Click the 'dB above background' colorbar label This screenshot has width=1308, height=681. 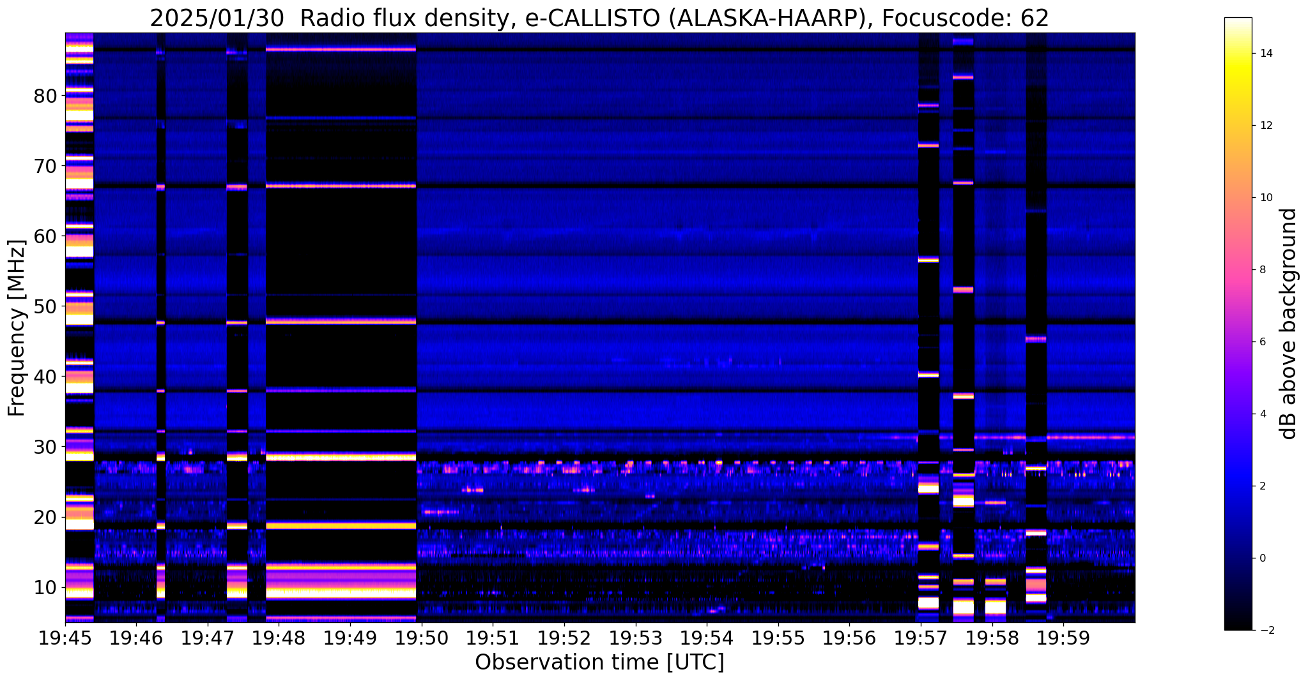click(x=1289, y=324)
